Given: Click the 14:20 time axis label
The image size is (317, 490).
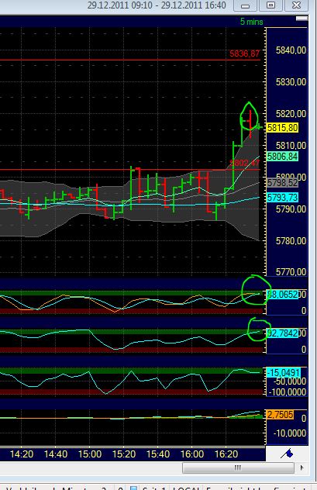Looking at the screenshot, I should pos(22,454).
